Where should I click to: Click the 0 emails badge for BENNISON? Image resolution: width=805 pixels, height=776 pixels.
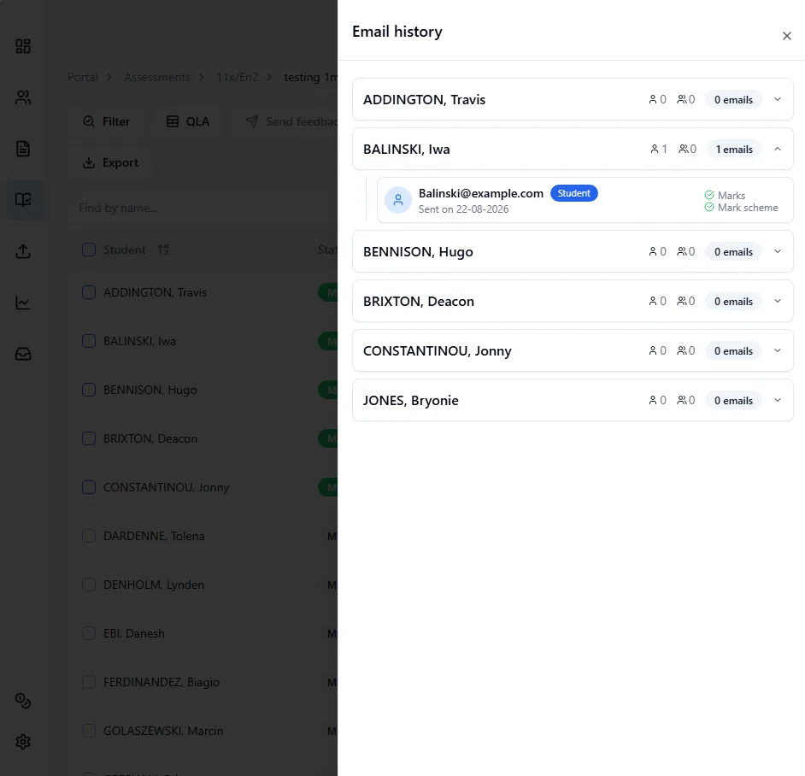click(x=733, y=251)
